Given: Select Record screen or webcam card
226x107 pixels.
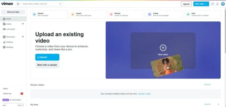Looking at the screenshot, I should [x=126, y=14].
